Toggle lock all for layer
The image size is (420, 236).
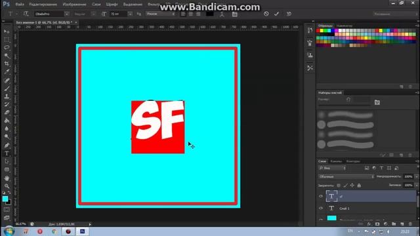coord(359,185)
